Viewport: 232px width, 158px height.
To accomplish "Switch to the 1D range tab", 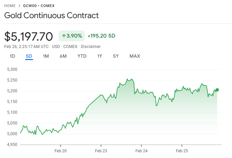I will tap(12, 56).
